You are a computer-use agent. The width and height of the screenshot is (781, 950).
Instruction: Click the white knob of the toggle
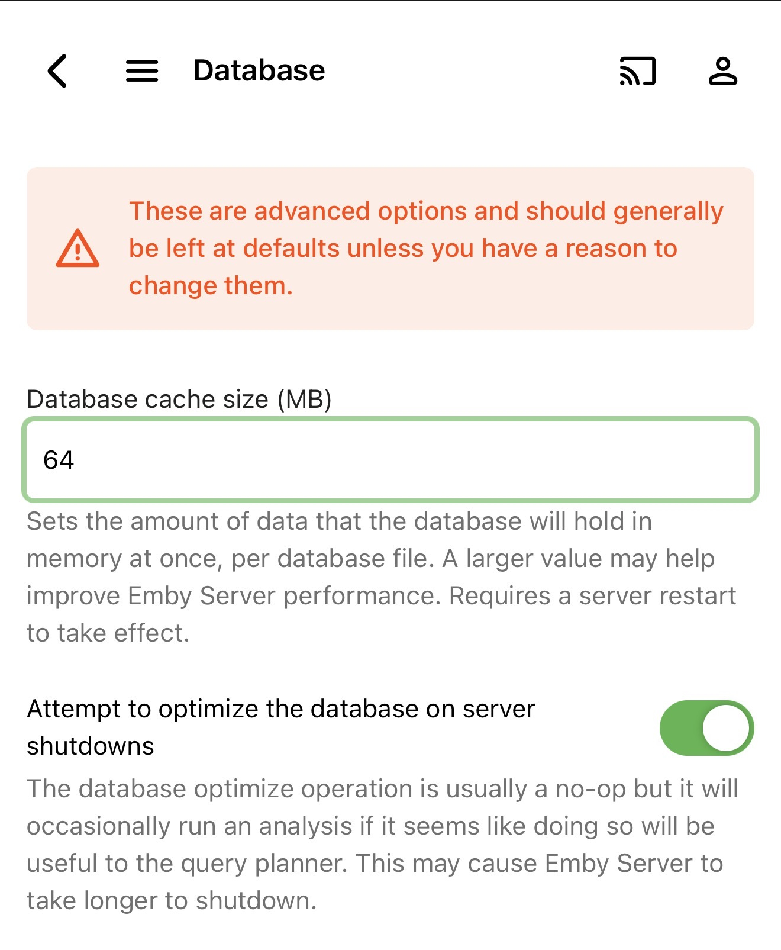point(726,728)
